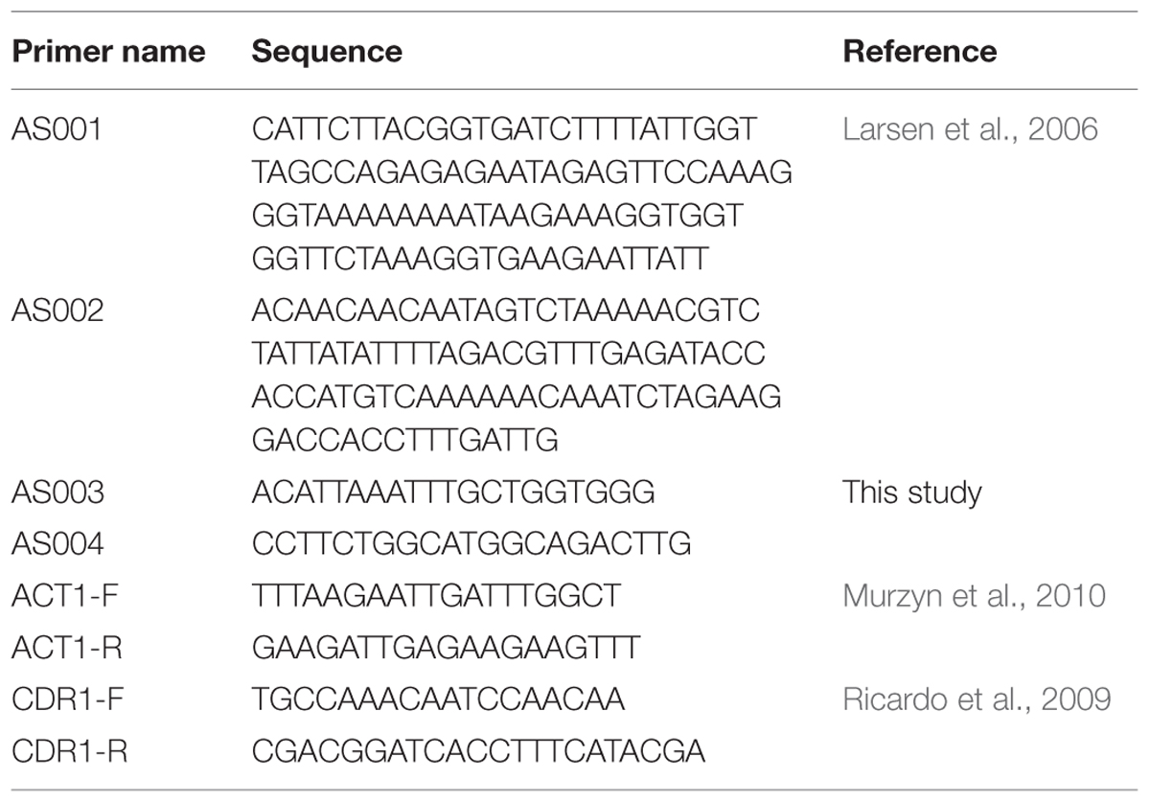This screenshot has width=1150, height=803.
Task: Open the Larsen et al., 2006 reference
Action: [x=970, y=128]
